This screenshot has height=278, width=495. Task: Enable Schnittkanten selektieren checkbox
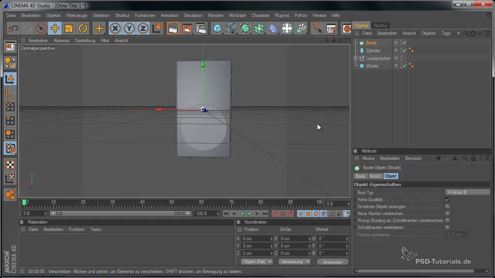point(448,227)
